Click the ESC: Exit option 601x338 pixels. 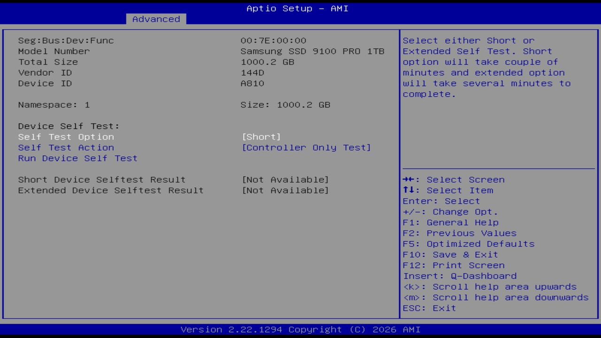click(x=429, y=308)
